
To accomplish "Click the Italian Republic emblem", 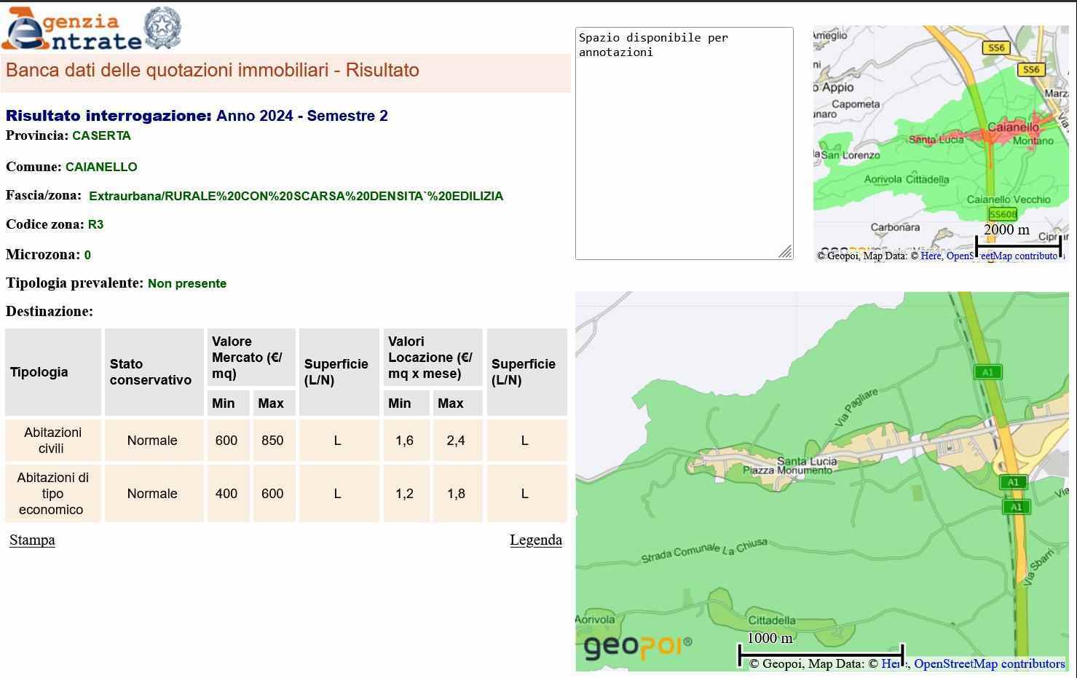I will tap(163, 28).
